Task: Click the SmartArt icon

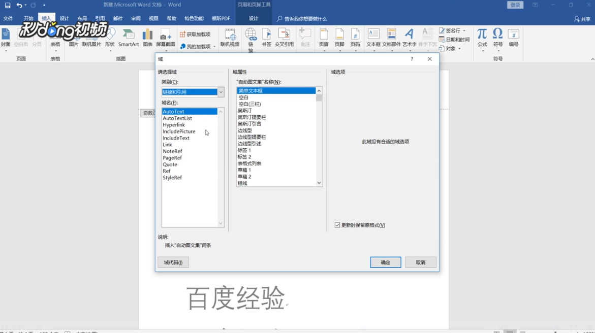Action: point(129,38)
